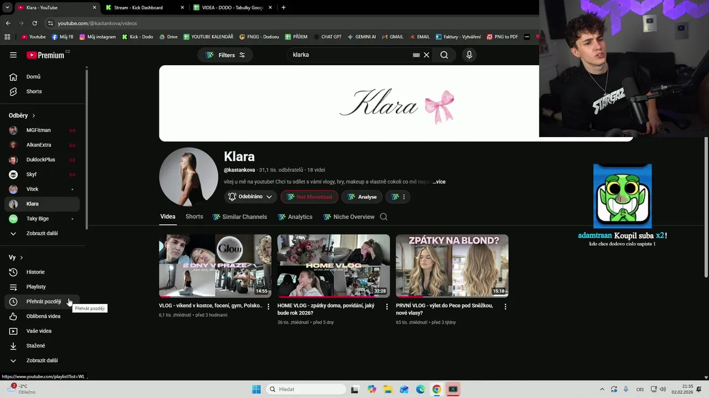Show hidden tray icons with the chevron
The image size is (709, 398).
[x=602, y=389]
